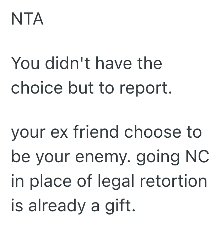Click the word "going"
The height and width of the screenshot is (227, 221).
pos(165,158)
